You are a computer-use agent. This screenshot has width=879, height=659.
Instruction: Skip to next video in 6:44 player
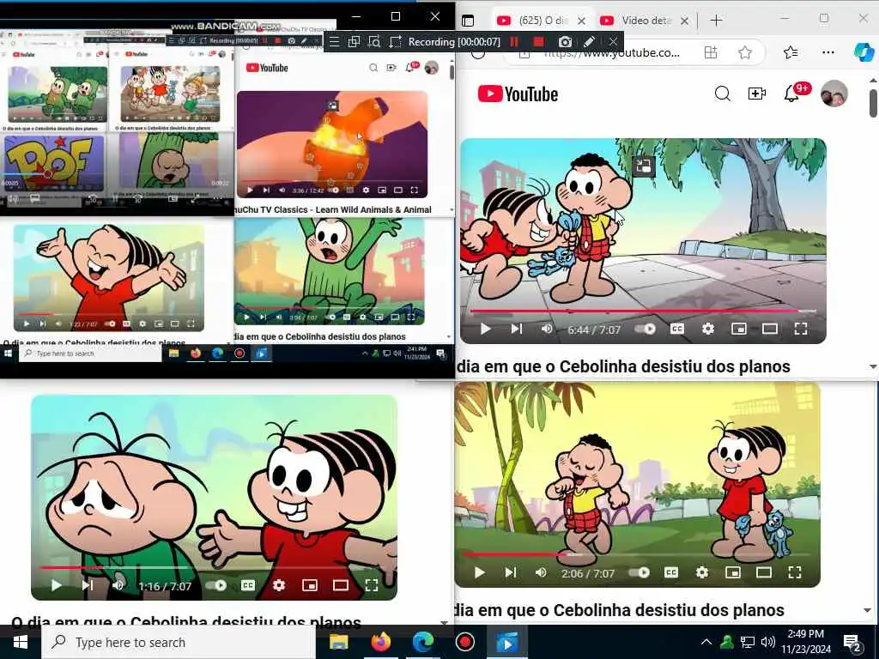[x=516, y=329]
